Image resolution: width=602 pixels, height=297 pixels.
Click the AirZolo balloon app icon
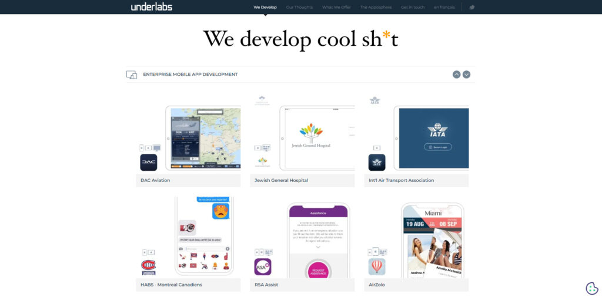377,266
